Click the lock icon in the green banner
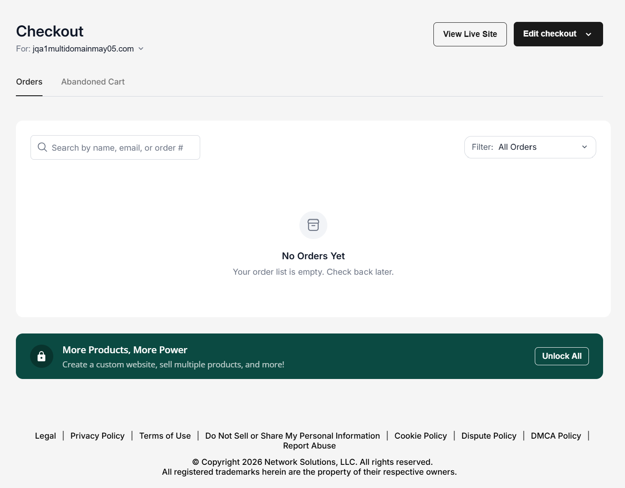The height and width of the screenshot is (488, 625). (42, 356)
